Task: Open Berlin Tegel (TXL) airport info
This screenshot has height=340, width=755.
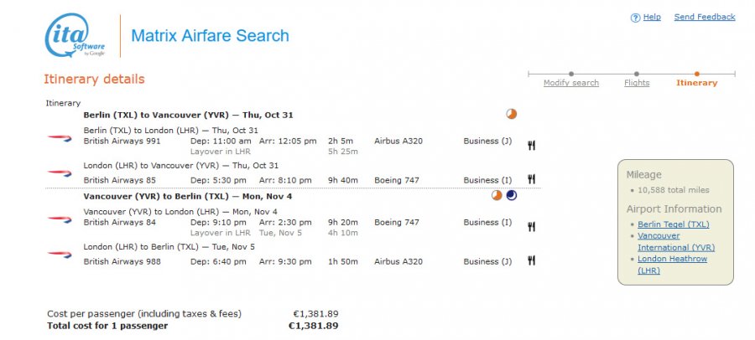Action: tap(673, 224)
